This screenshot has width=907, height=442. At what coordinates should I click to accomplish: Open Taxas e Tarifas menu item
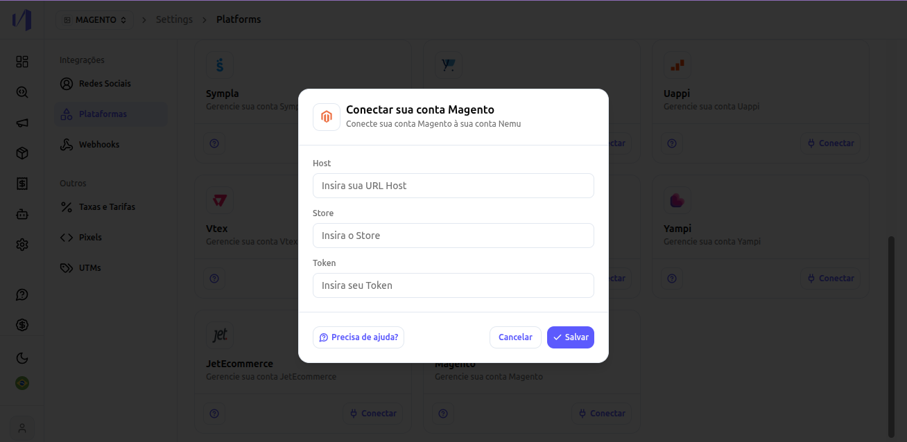click(111, 207)
